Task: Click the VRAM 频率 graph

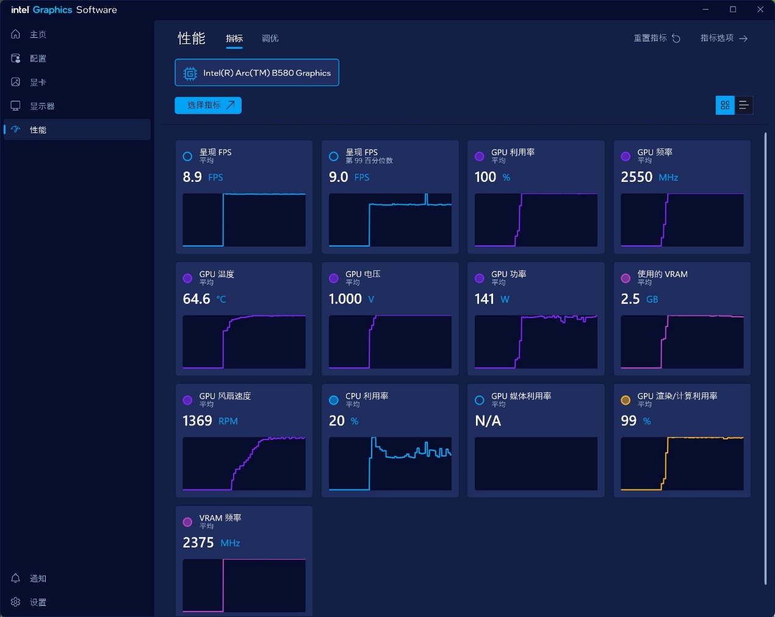Action: (244, 585)
